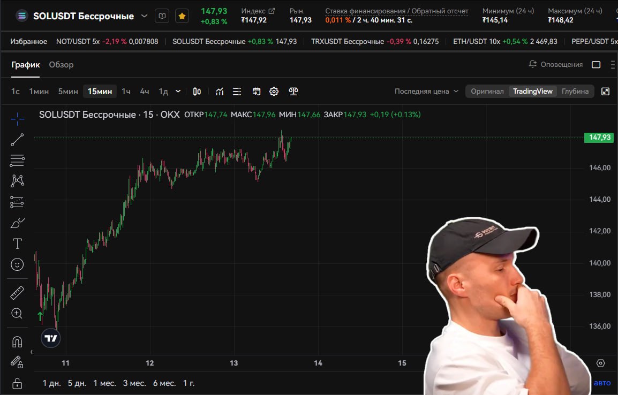Image resolution: width=618 pixels, height=395 pixels.
Task: Activate the zoom in tool
Action: click(17, 314)
